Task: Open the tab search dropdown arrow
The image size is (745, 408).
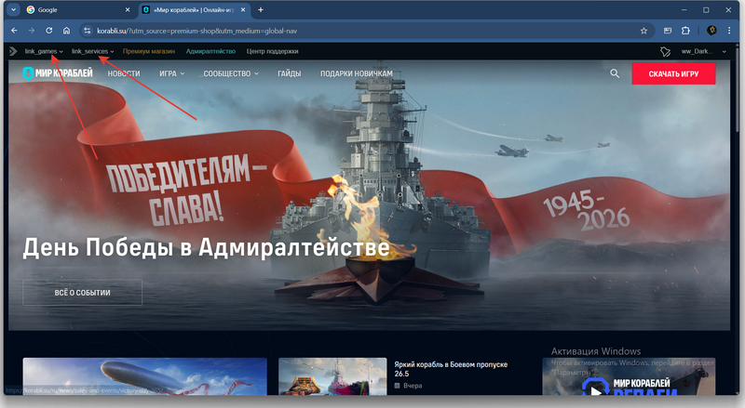Action: coord(13,9)
